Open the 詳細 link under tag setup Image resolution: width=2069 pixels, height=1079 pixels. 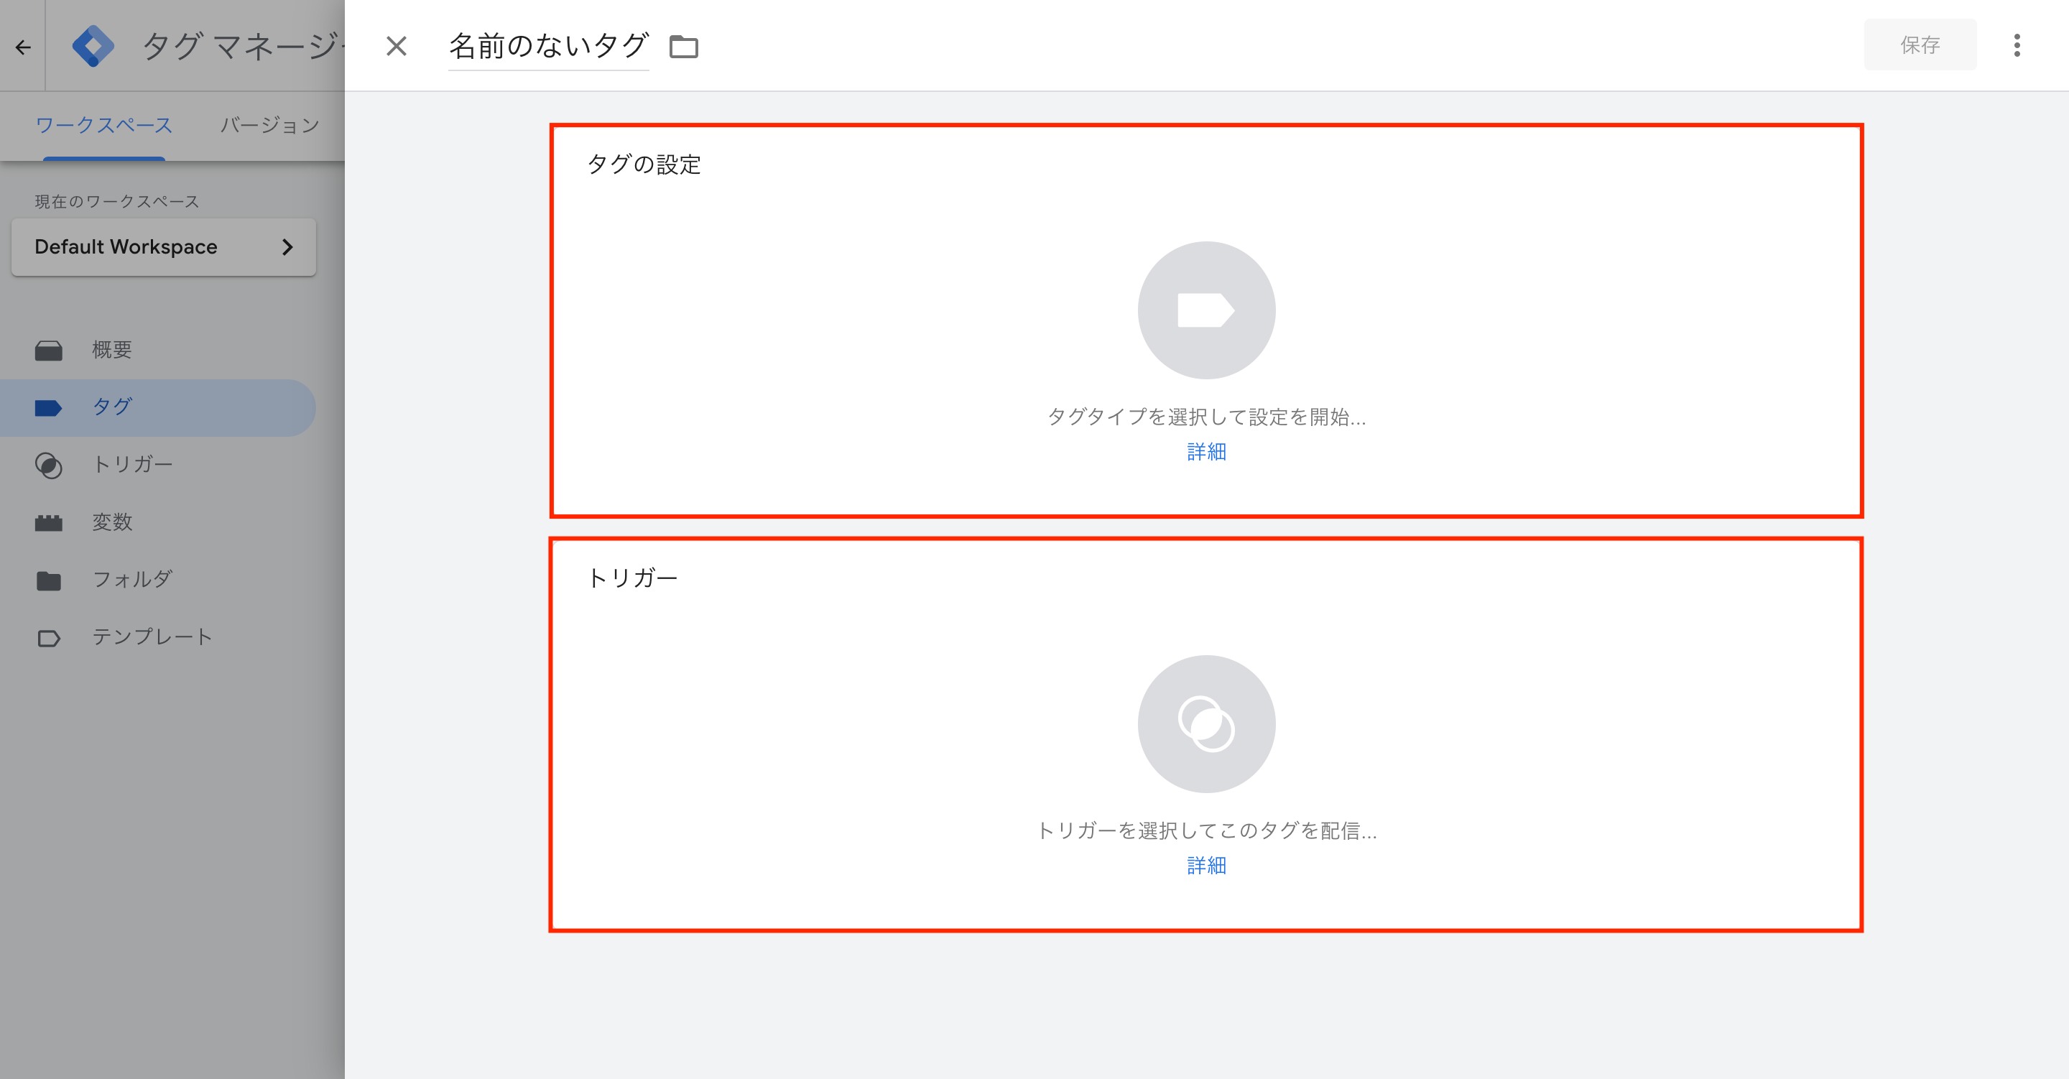tap(1205, 452)
